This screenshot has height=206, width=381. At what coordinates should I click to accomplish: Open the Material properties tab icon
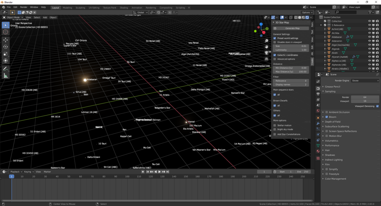[x=318, y=151]
